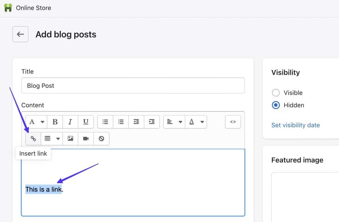This screenshot has height=222, width=339.
Task: Click the Blog Post title field
Action: 133,86
